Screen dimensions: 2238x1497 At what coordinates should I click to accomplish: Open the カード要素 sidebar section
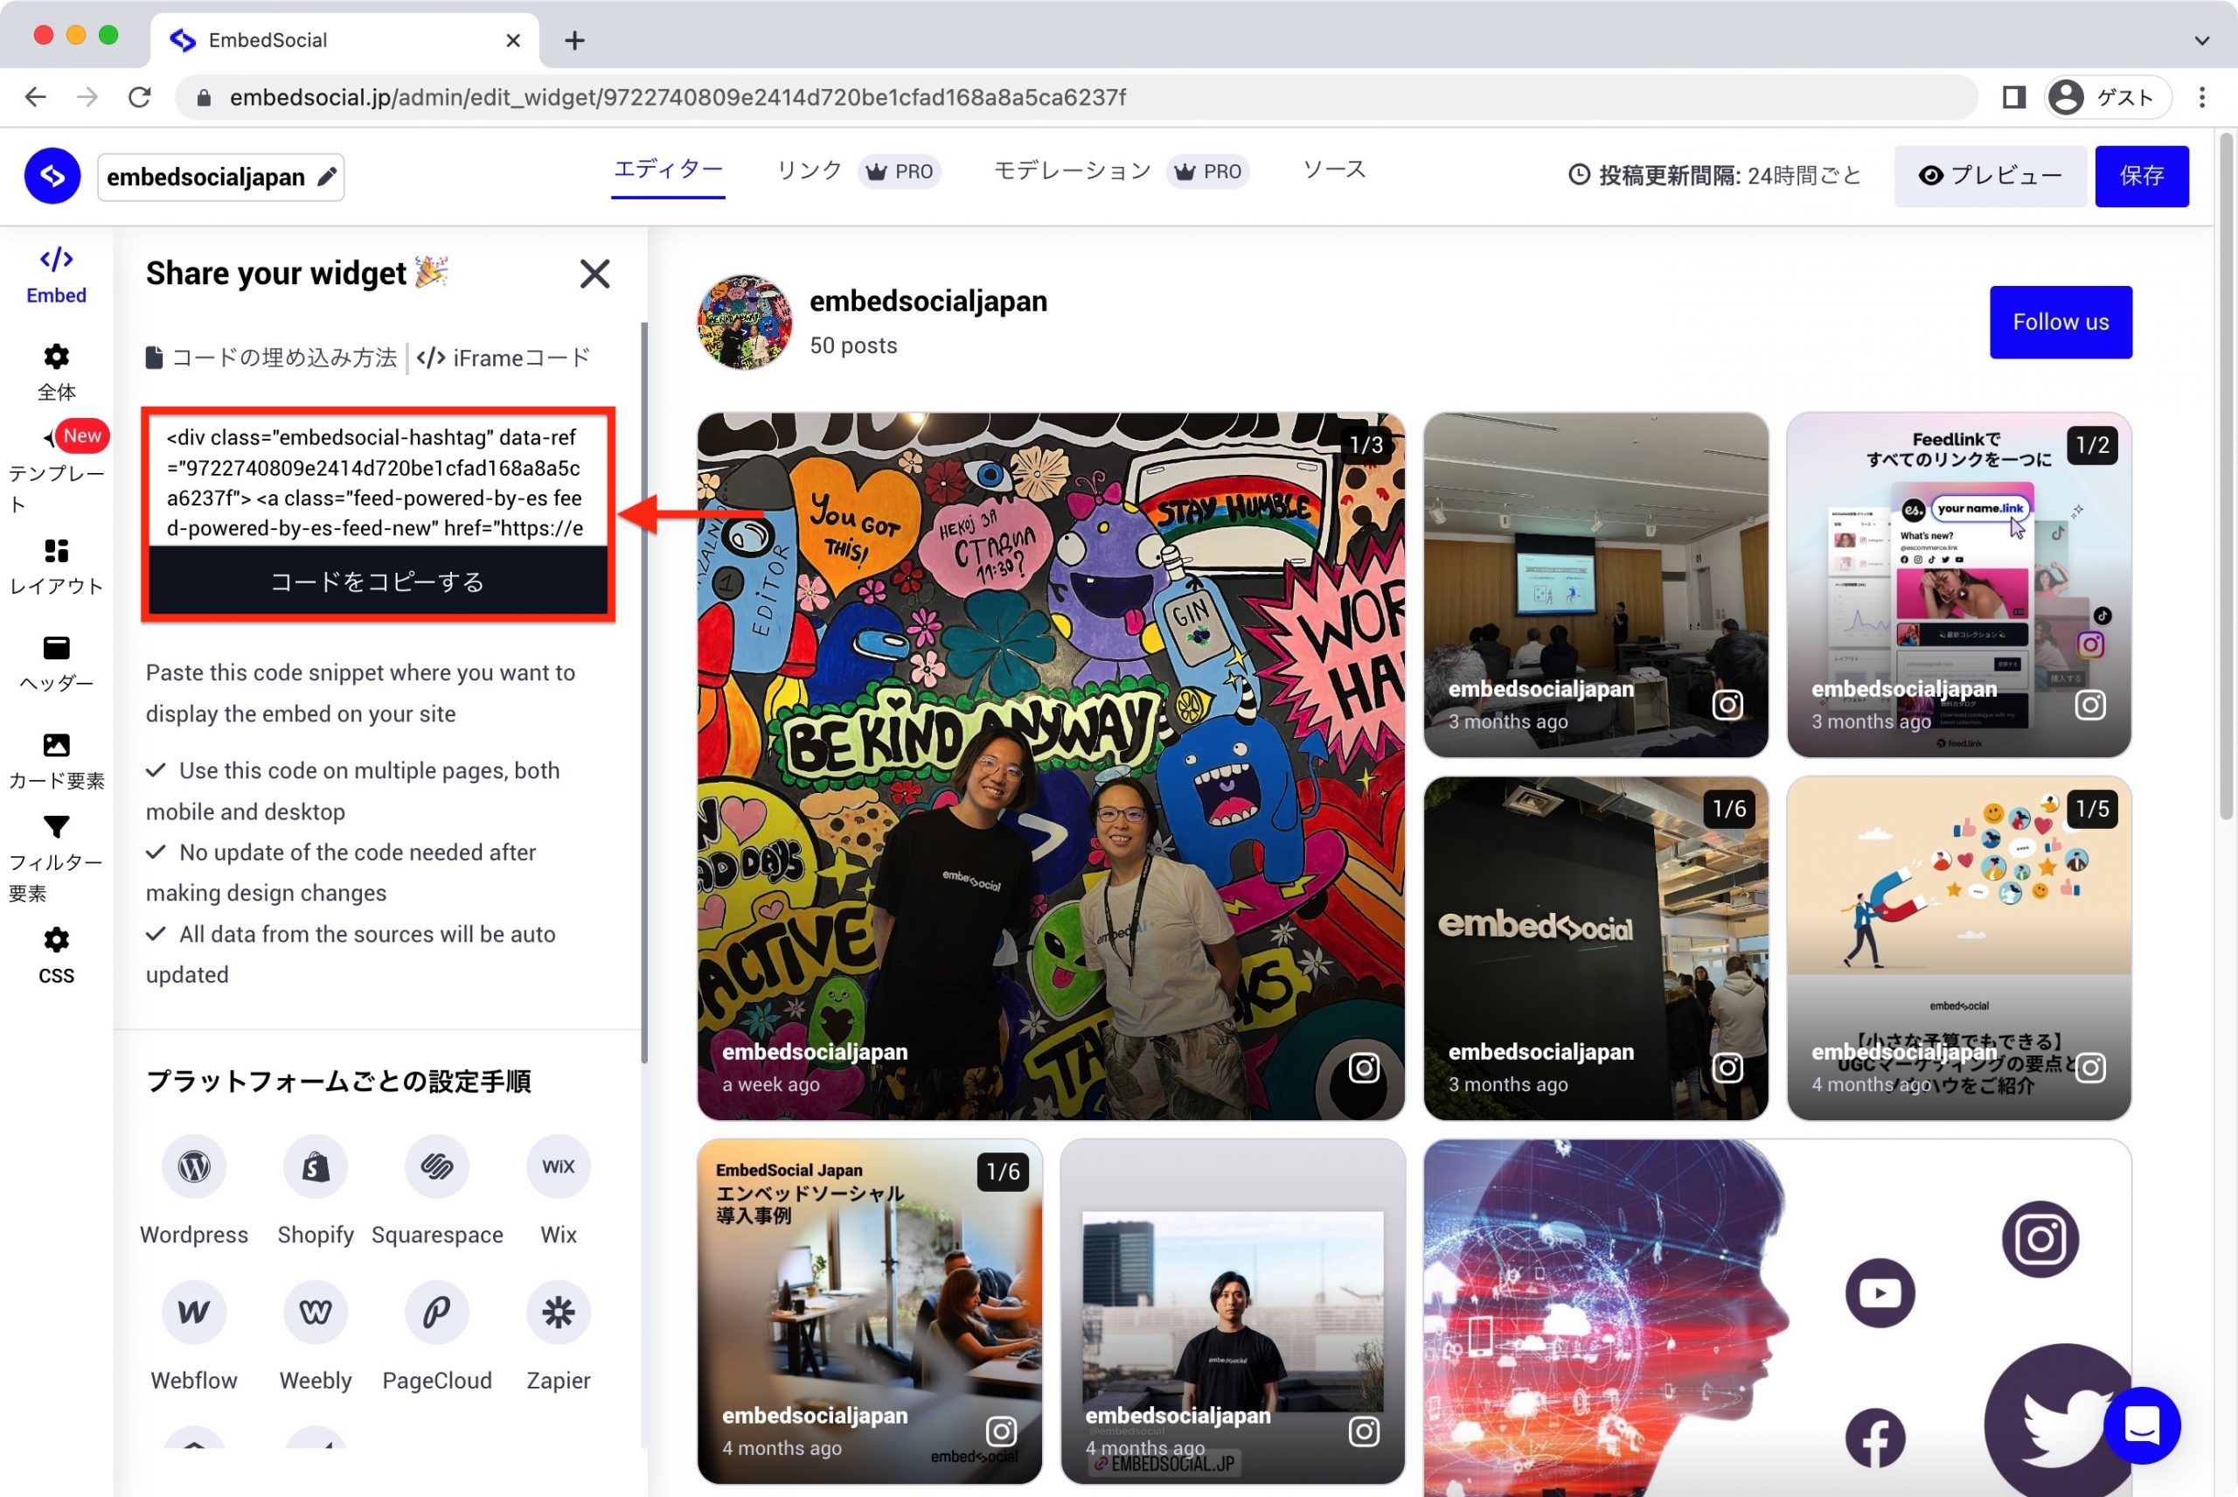point(56,762)
